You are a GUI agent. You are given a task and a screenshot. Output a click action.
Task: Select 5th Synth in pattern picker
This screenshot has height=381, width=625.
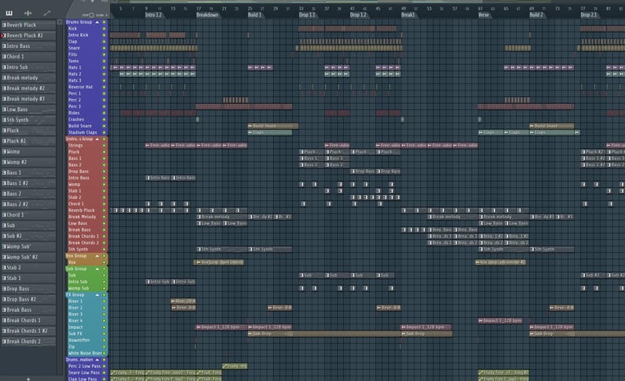pos(28,120)
